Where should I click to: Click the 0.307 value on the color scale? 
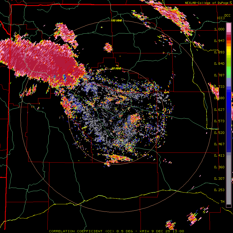pyautogui.click(x=219, y=179)
